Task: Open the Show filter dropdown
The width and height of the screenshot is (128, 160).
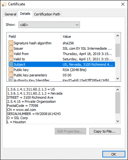Action: click(49, 25)
